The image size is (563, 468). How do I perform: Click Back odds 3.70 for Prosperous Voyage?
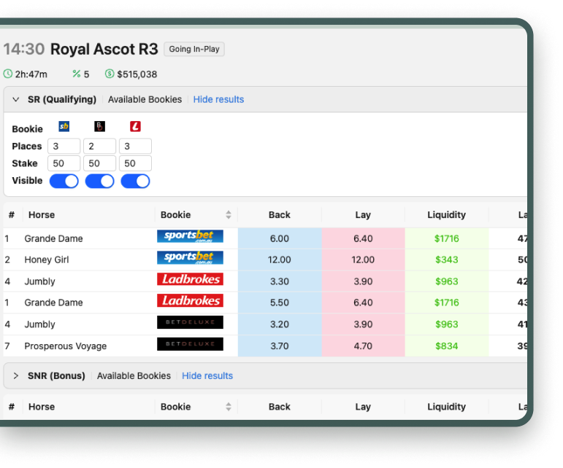click(280, 346)
